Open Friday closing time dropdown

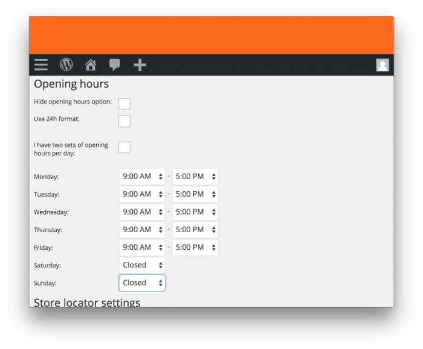click(x=195, y=247)
